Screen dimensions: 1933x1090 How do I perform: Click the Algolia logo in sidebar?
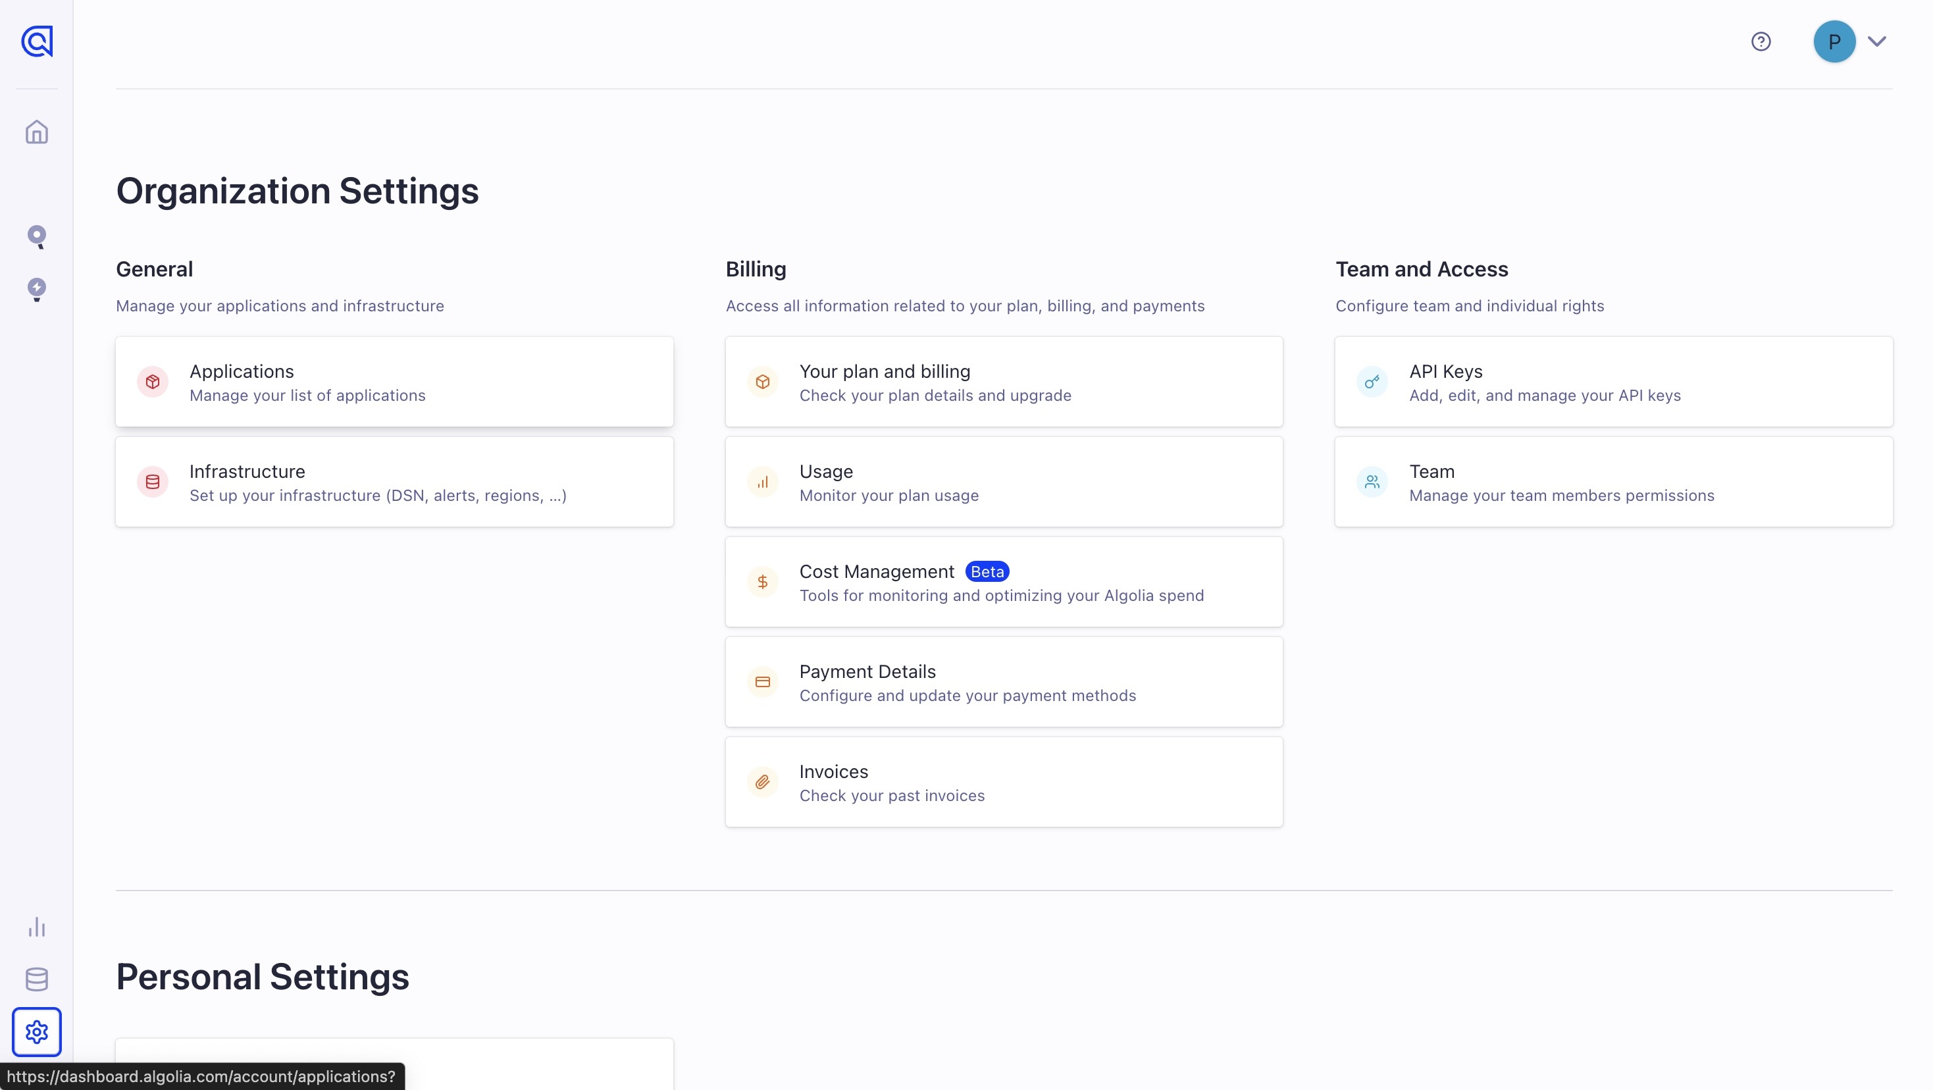click(37, 41)
